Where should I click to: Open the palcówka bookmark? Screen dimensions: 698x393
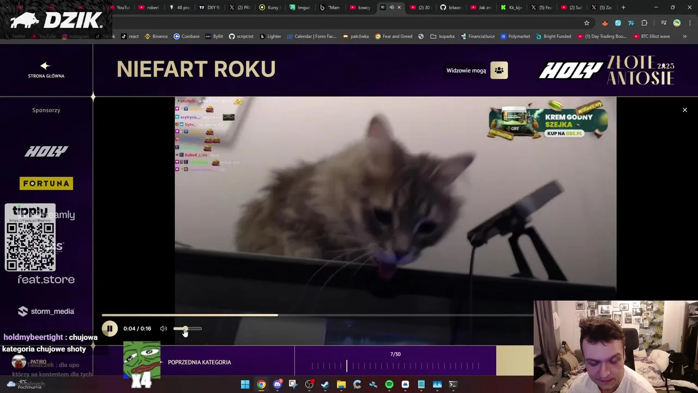356,37
